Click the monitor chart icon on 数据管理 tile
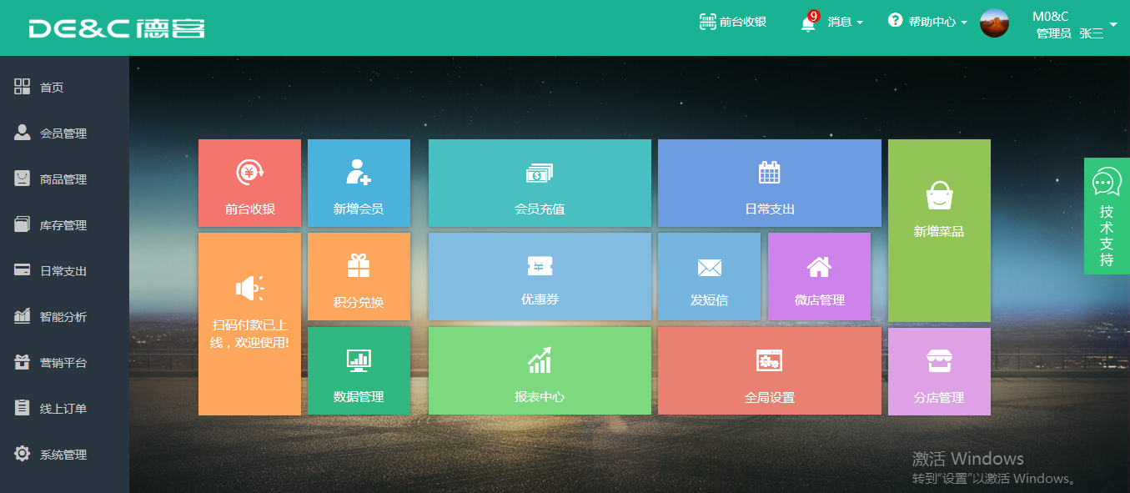The height and width of the screenshot is (493, 1130). [359, 360]
